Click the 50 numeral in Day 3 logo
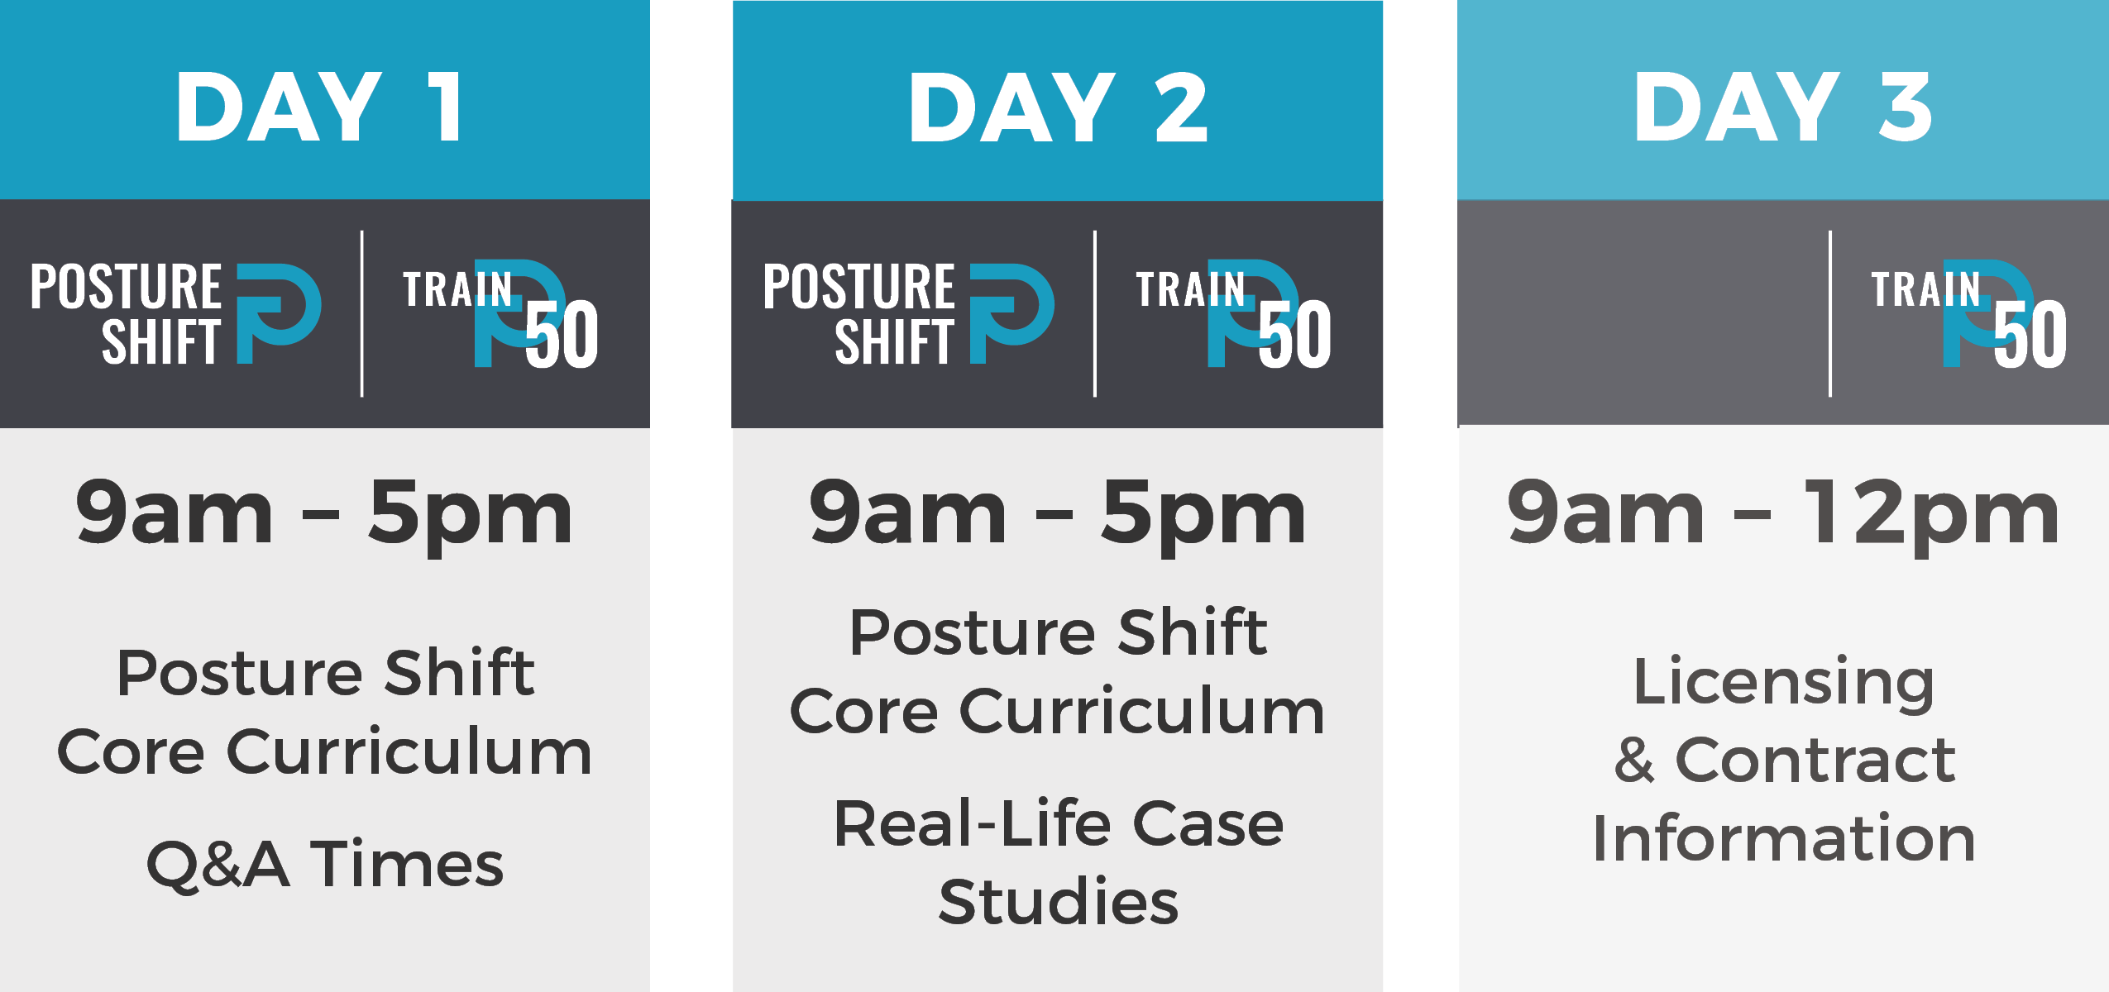The width and height of the screenshot is (2109, 992). 2030,334
